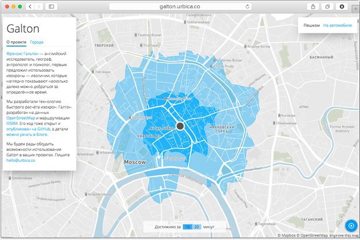
Task: Select the 20 minutes isochrone swatch
Action: pos(196,227)
